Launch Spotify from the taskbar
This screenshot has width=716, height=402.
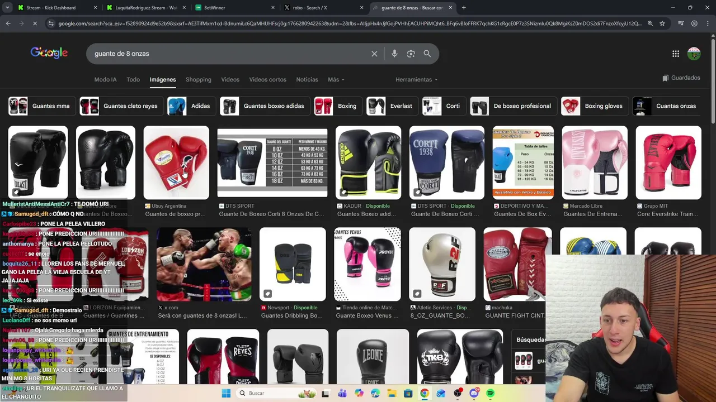pos(490,393)
